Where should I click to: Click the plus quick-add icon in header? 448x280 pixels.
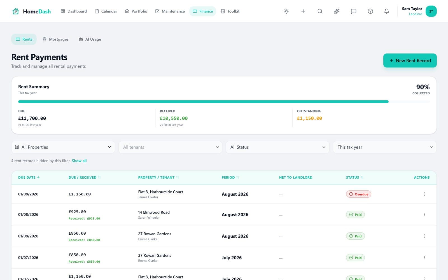pyautogui.click(x=303, y=11)
